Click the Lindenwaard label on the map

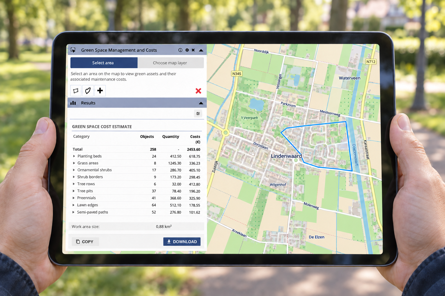(286, 156)
